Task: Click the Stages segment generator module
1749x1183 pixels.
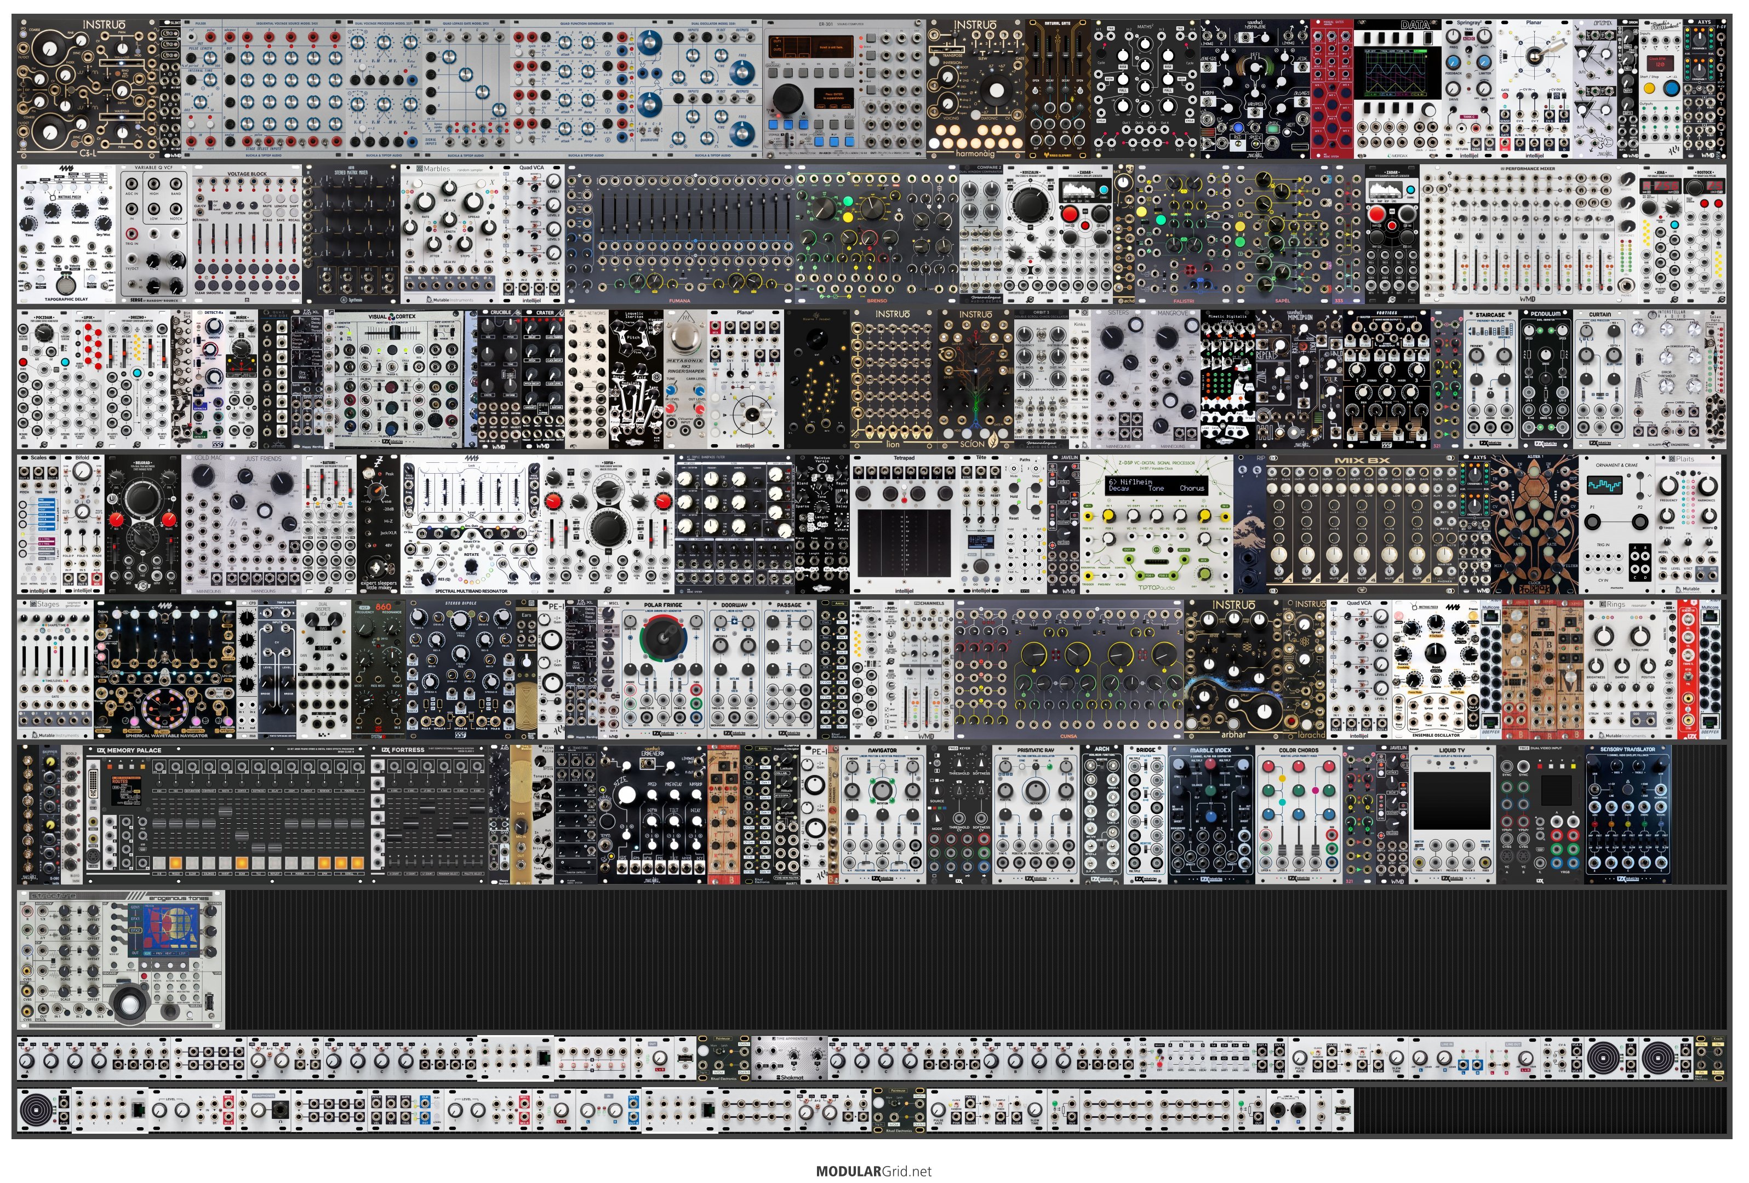Action: [x=55, y=669]
